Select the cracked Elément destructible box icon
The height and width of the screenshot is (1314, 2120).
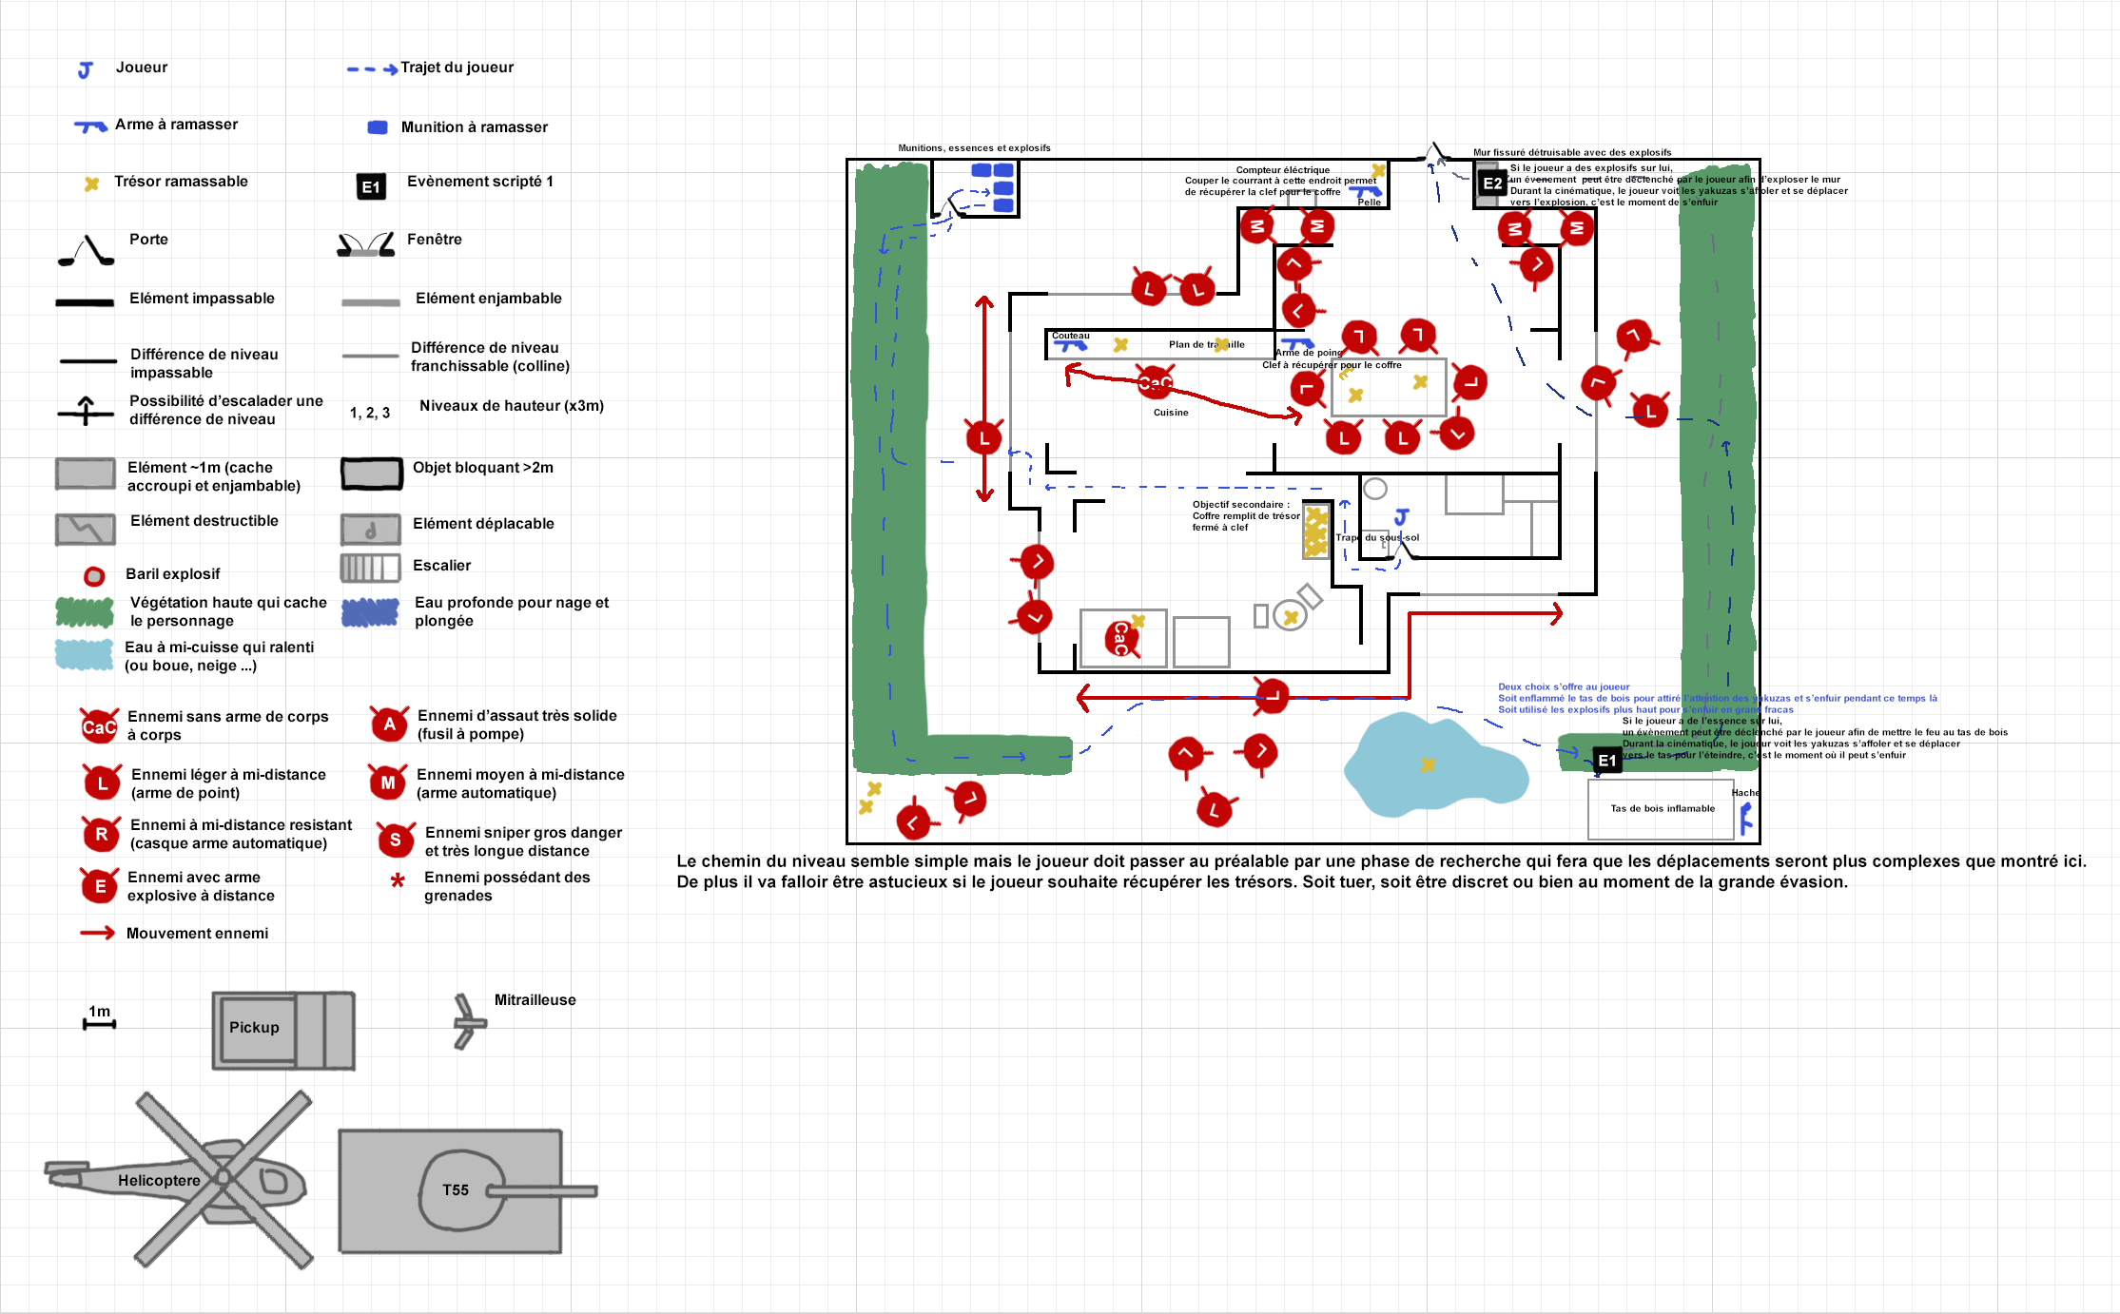click(86, 529)
